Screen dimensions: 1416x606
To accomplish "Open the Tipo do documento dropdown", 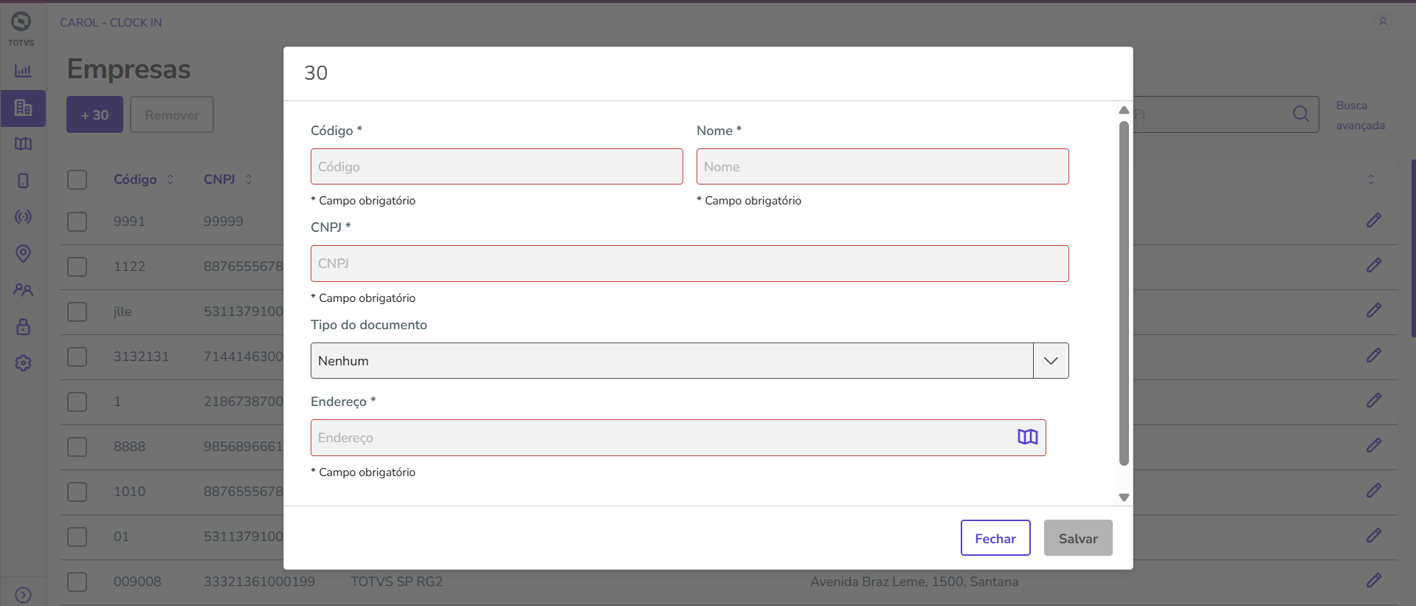I will click(x=1050, y=361).
